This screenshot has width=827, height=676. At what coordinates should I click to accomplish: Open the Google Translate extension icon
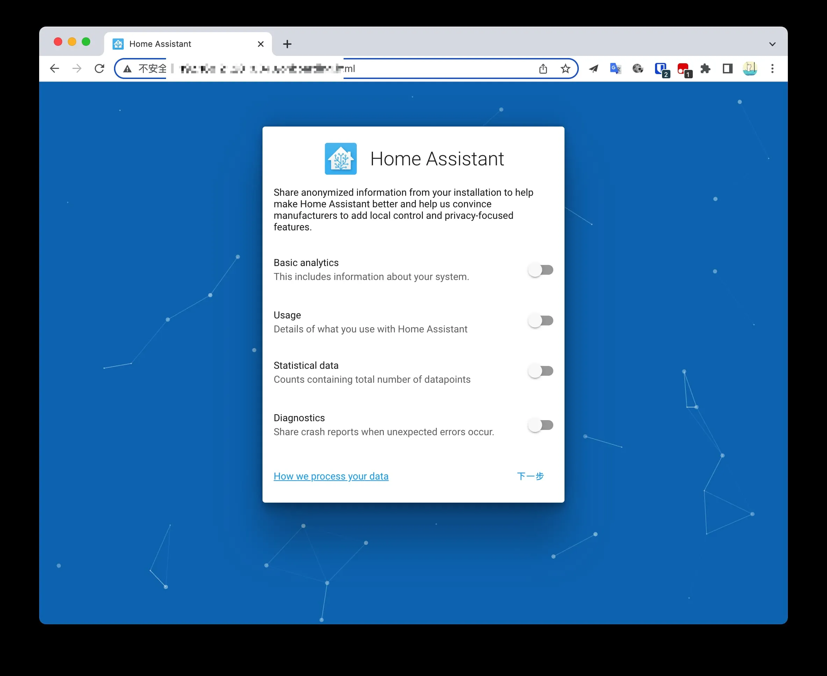click(x=615, y=69)
